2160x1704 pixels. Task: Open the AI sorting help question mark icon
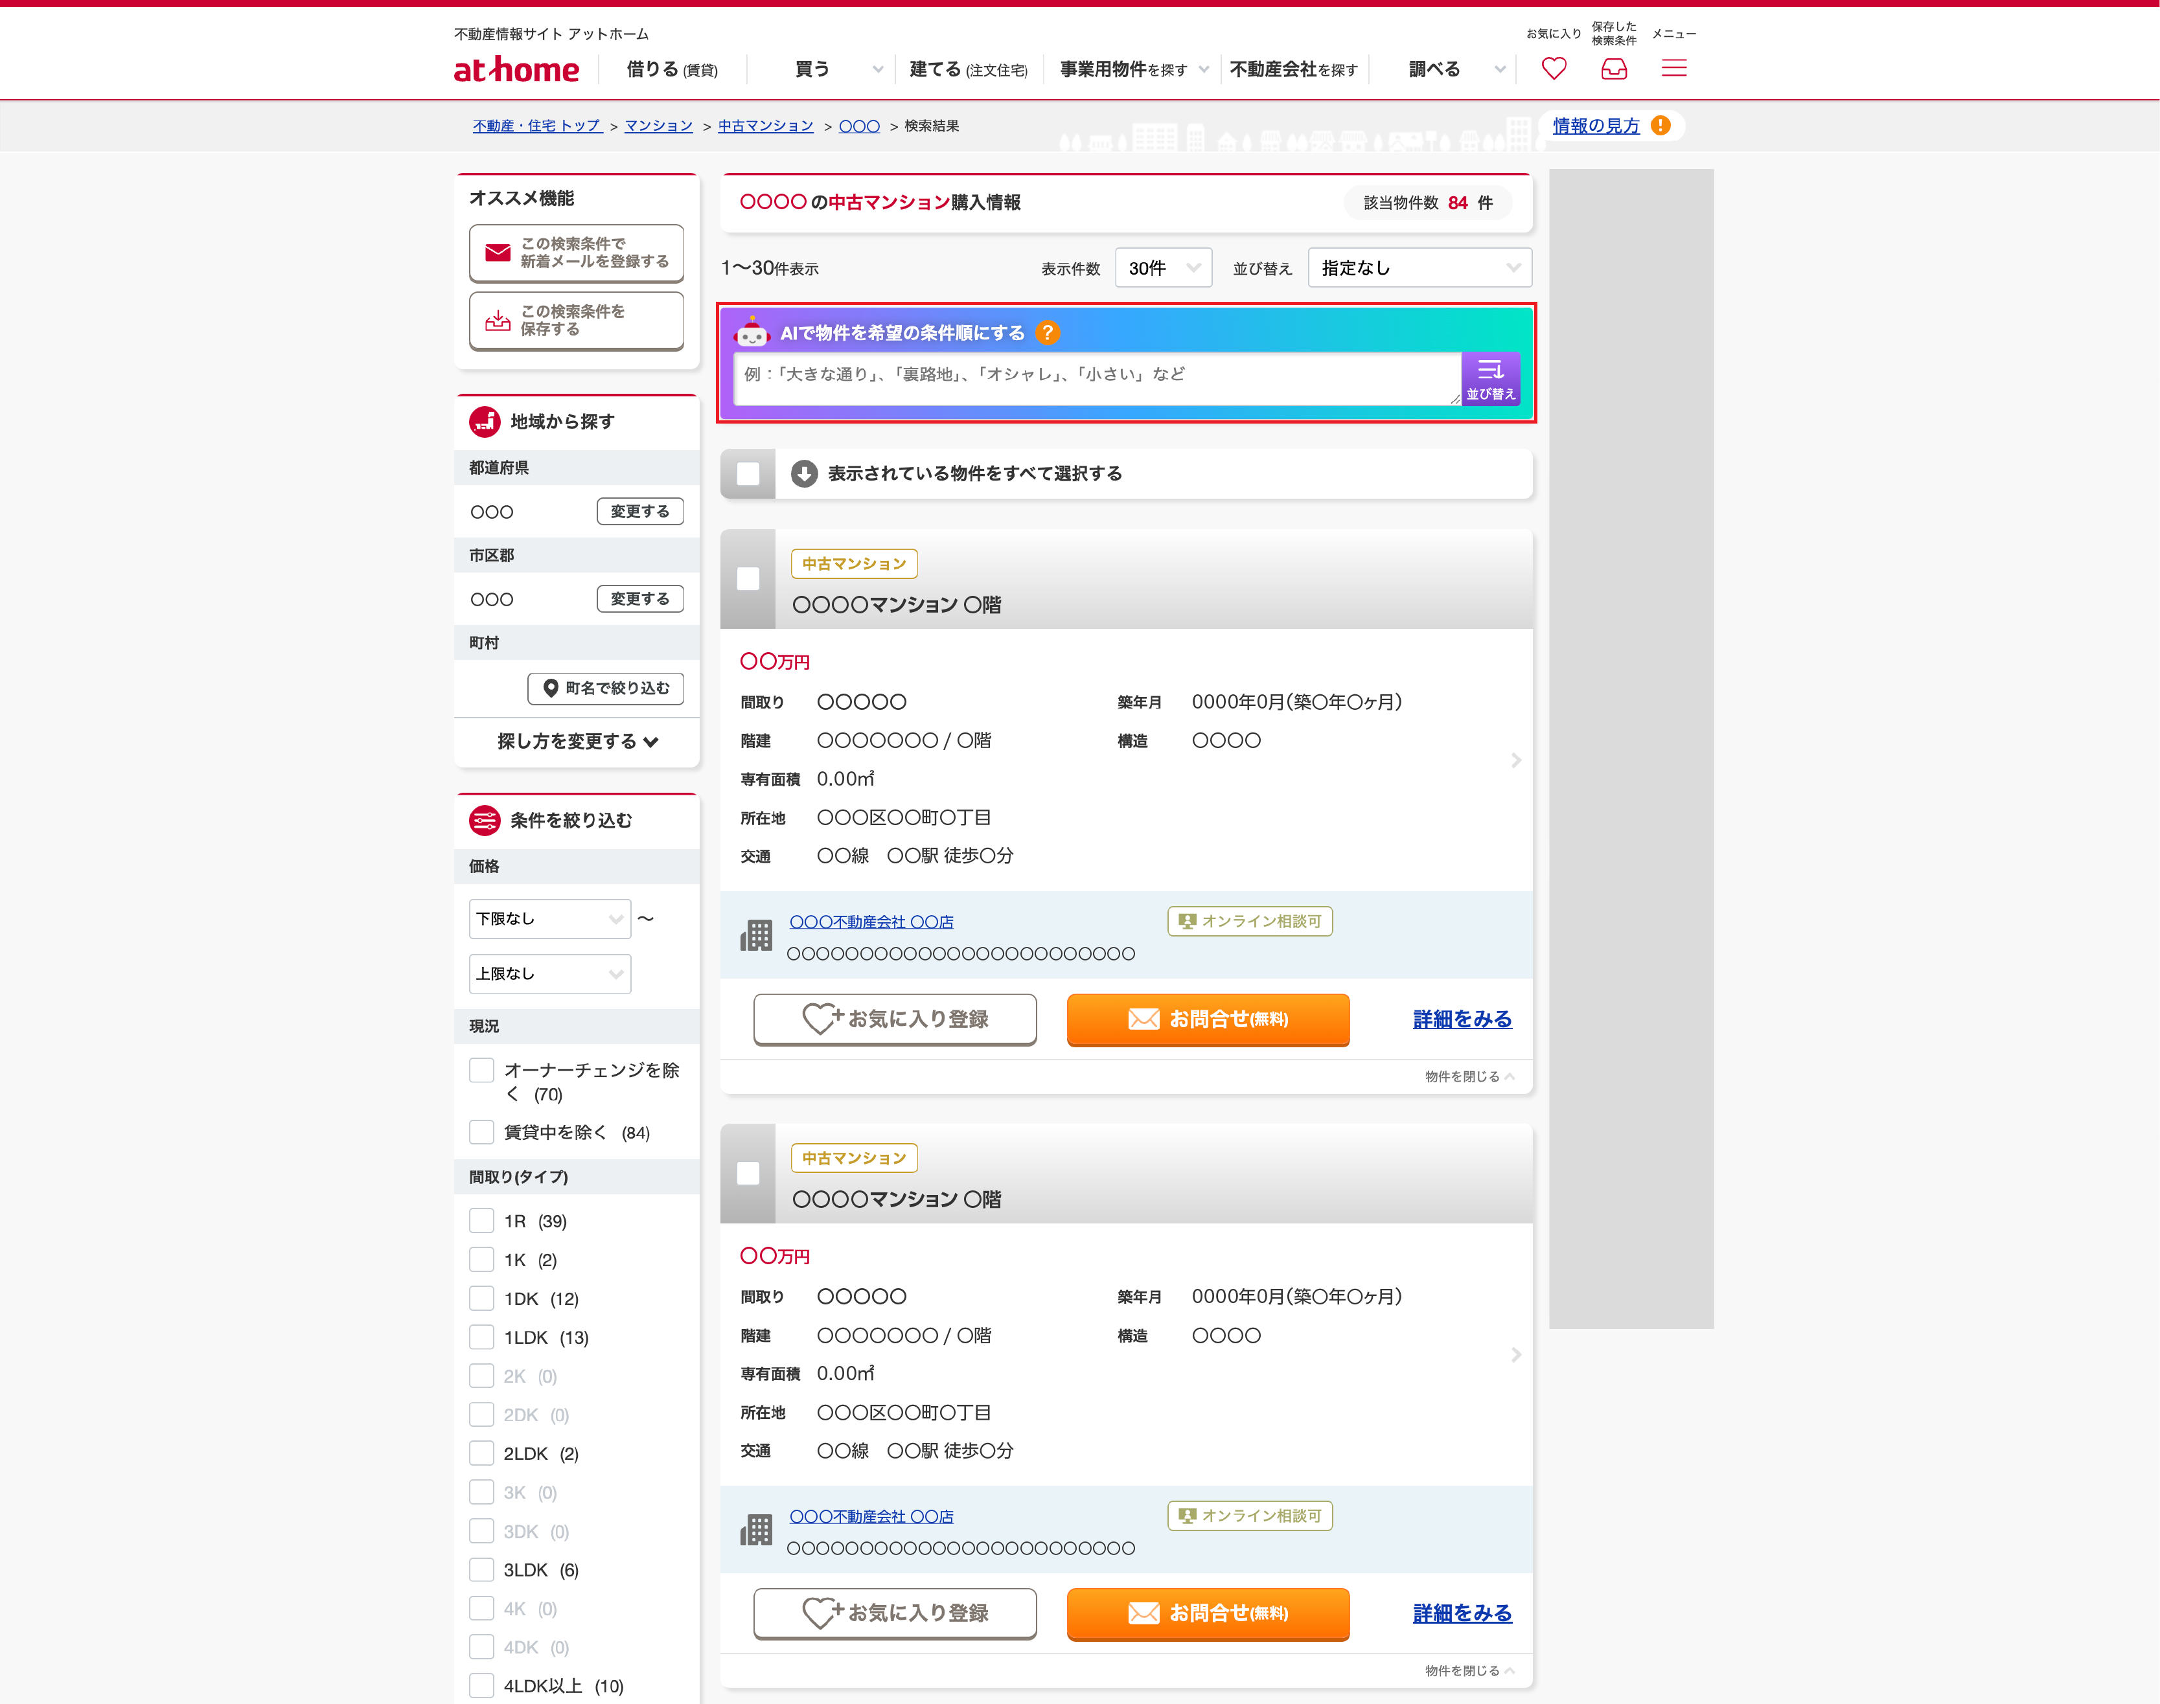point(1048,333)
